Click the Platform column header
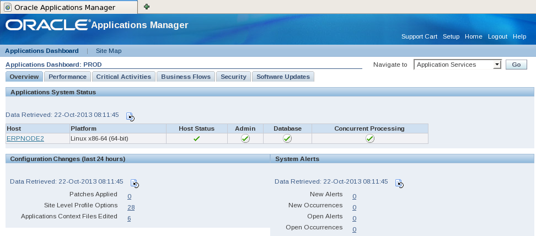Image resolution: width=536 pixels, height=236 pixels. click(x=118, y=128)
